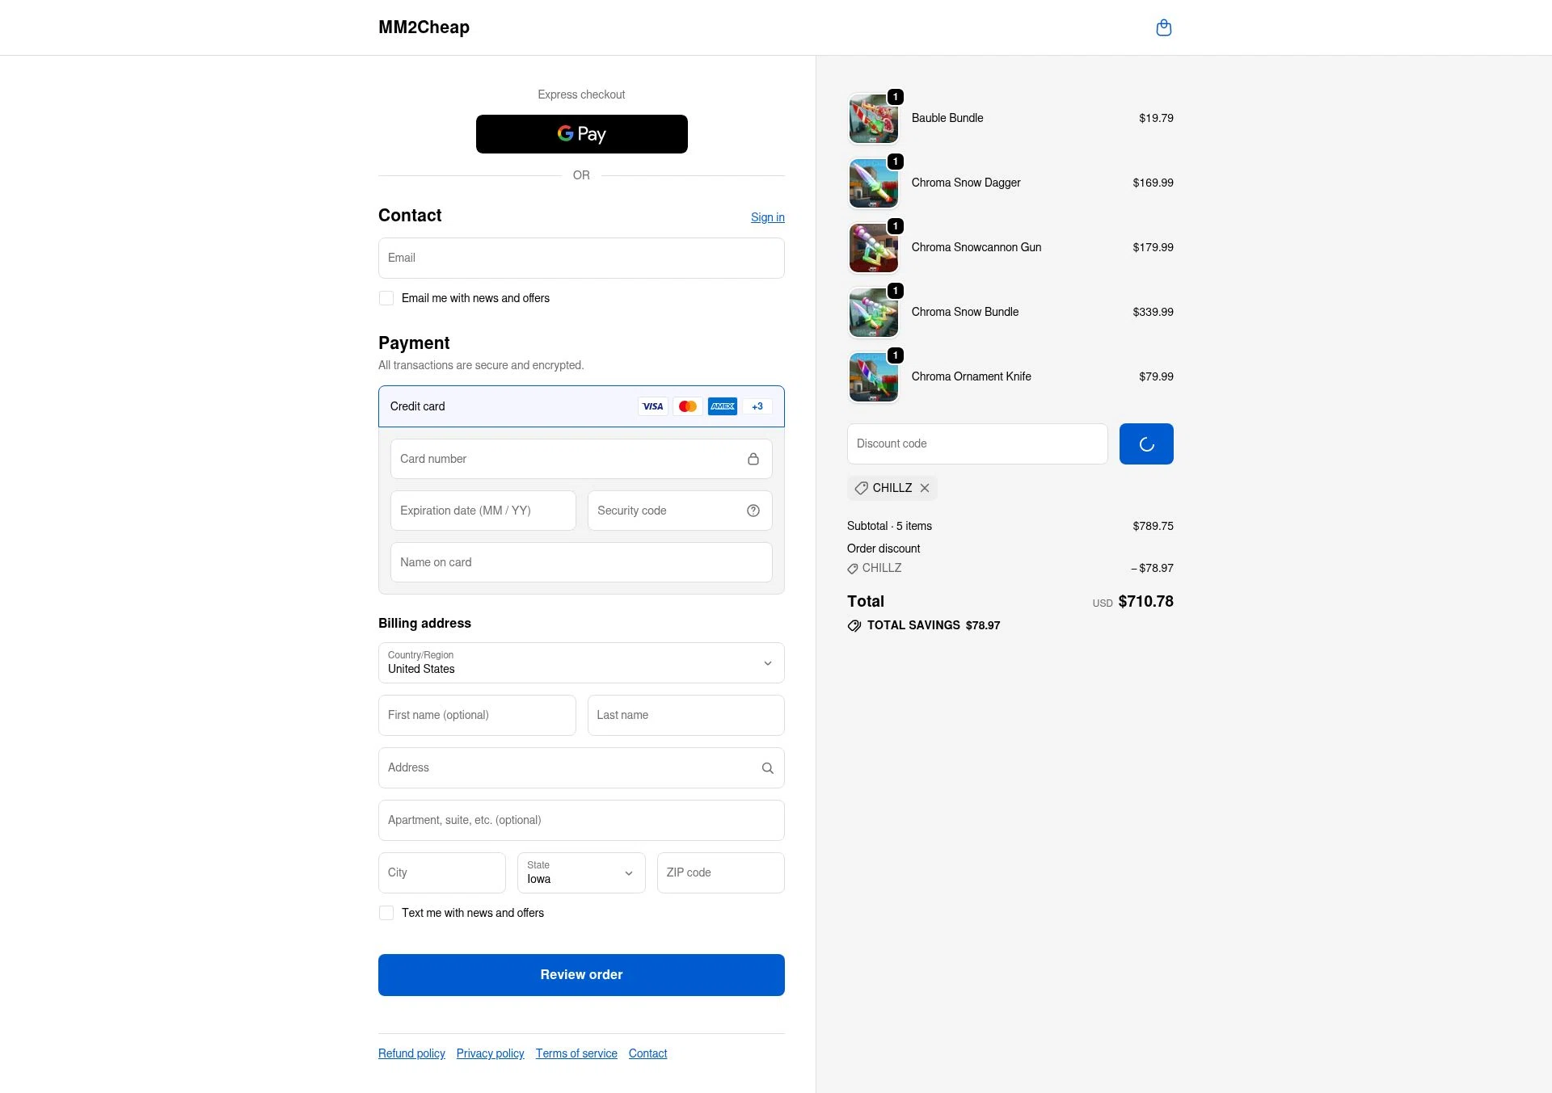
Task: Click the tag icon beside CHILLZ
Action: (861, 488)
